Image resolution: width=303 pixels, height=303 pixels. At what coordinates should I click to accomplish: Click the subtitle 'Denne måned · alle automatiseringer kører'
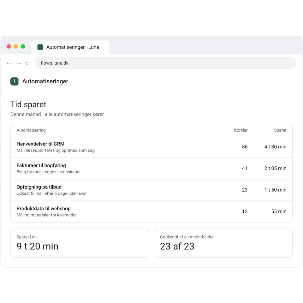click(x=57, y=114)
